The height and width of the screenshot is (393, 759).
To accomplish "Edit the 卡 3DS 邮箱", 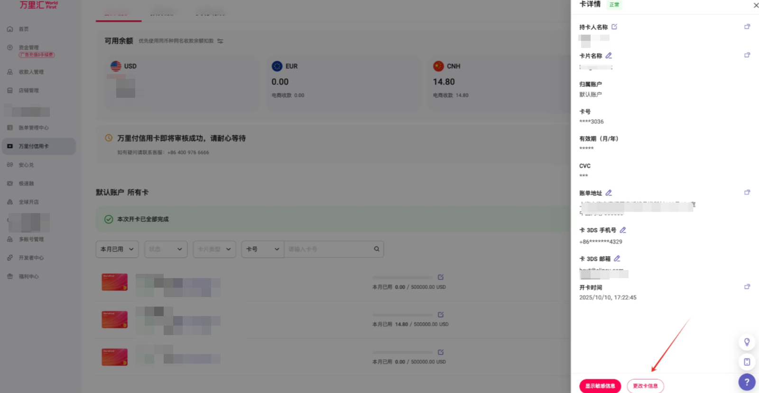I will [617, 259].
